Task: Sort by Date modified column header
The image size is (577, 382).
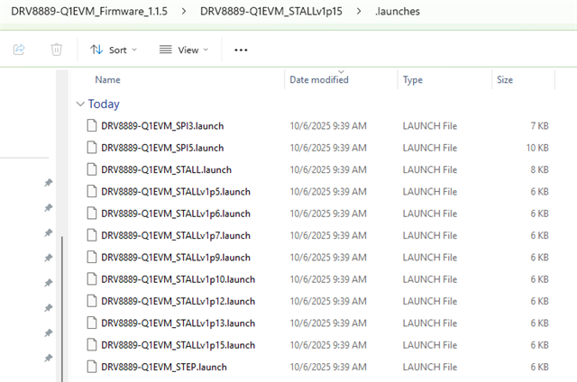Action: click(319, 80)
